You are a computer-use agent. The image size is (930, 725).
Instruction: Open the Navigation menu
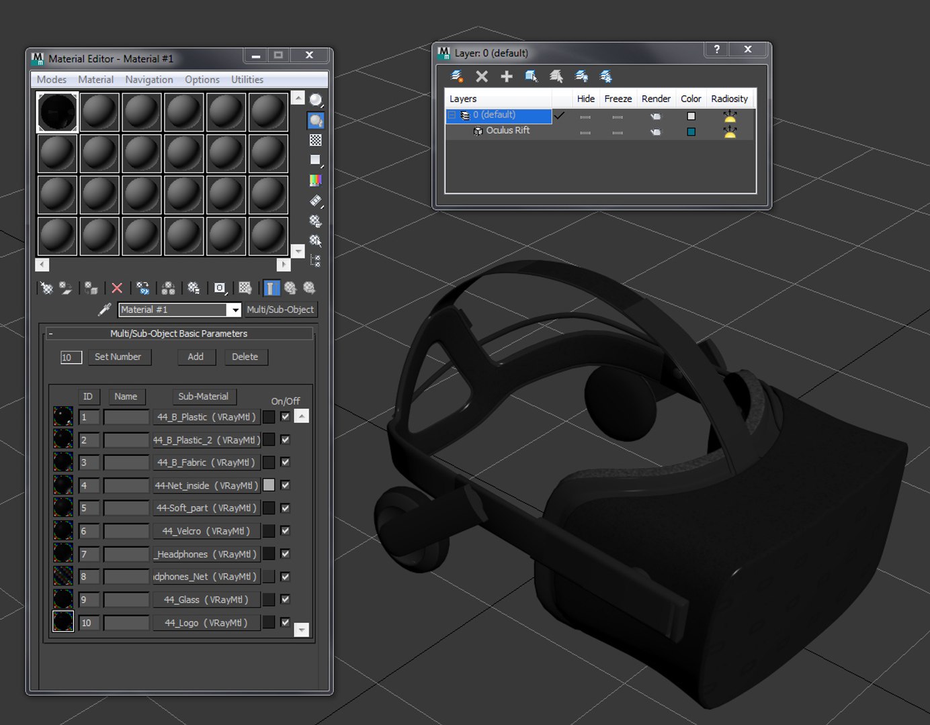pyautogui.click(x=149, y=79)
